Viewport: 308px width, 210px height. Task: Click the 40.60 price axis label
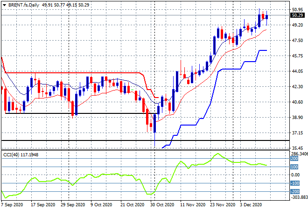pos(297,102)
